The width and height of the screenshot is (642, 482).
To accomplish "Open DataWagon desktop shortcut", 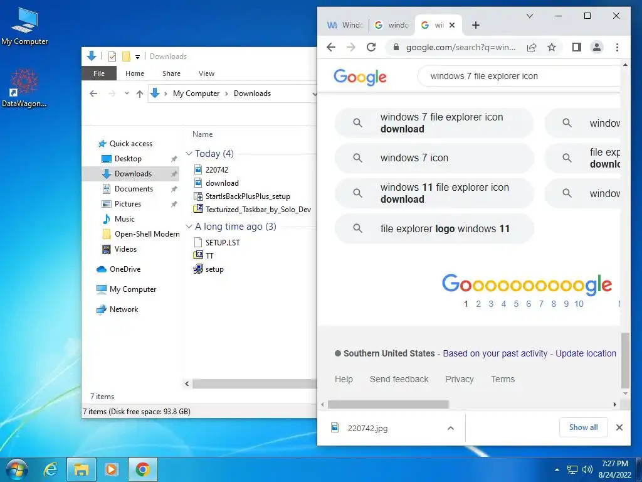I will click(24, 88).
